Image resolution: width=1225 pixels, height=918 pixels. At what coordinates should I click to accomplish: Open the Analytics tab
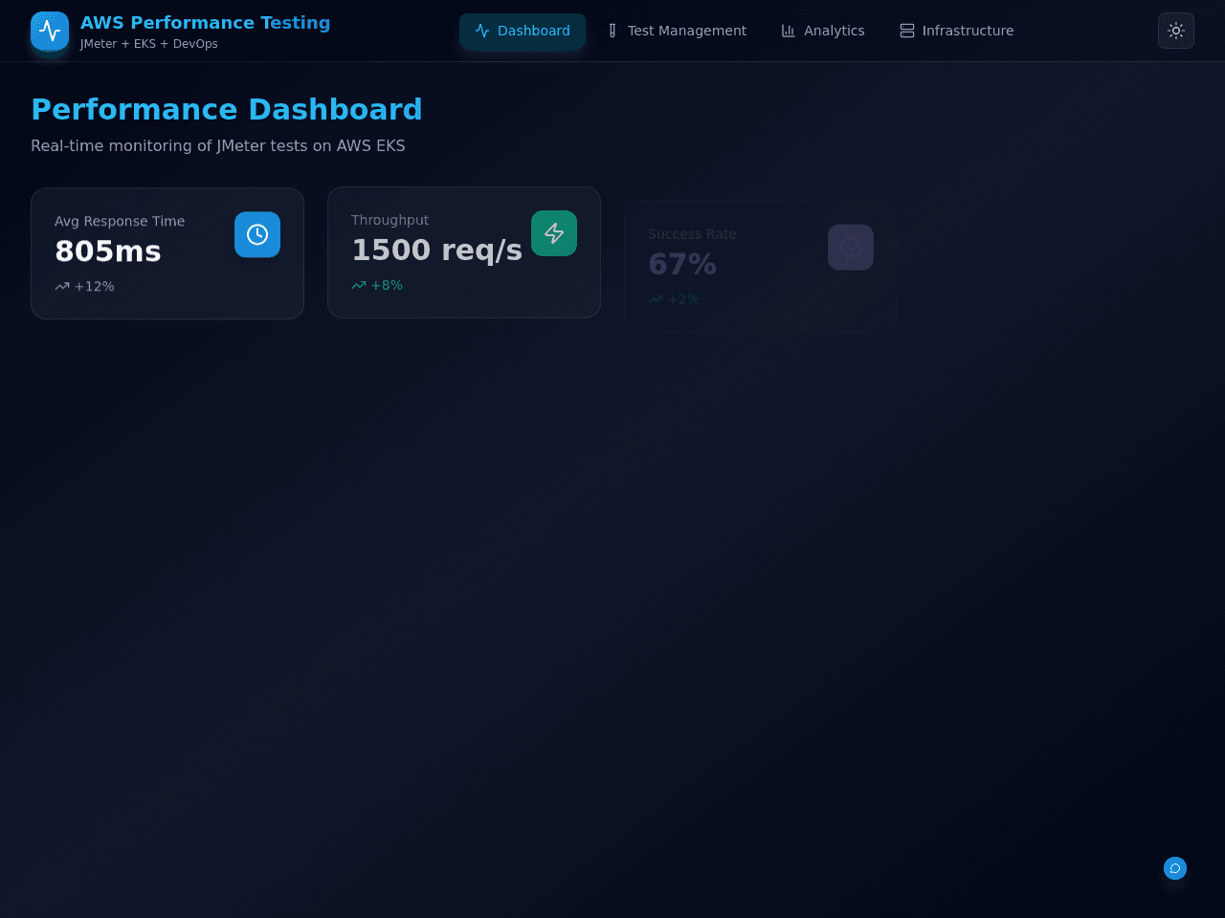tap(823, 31)
